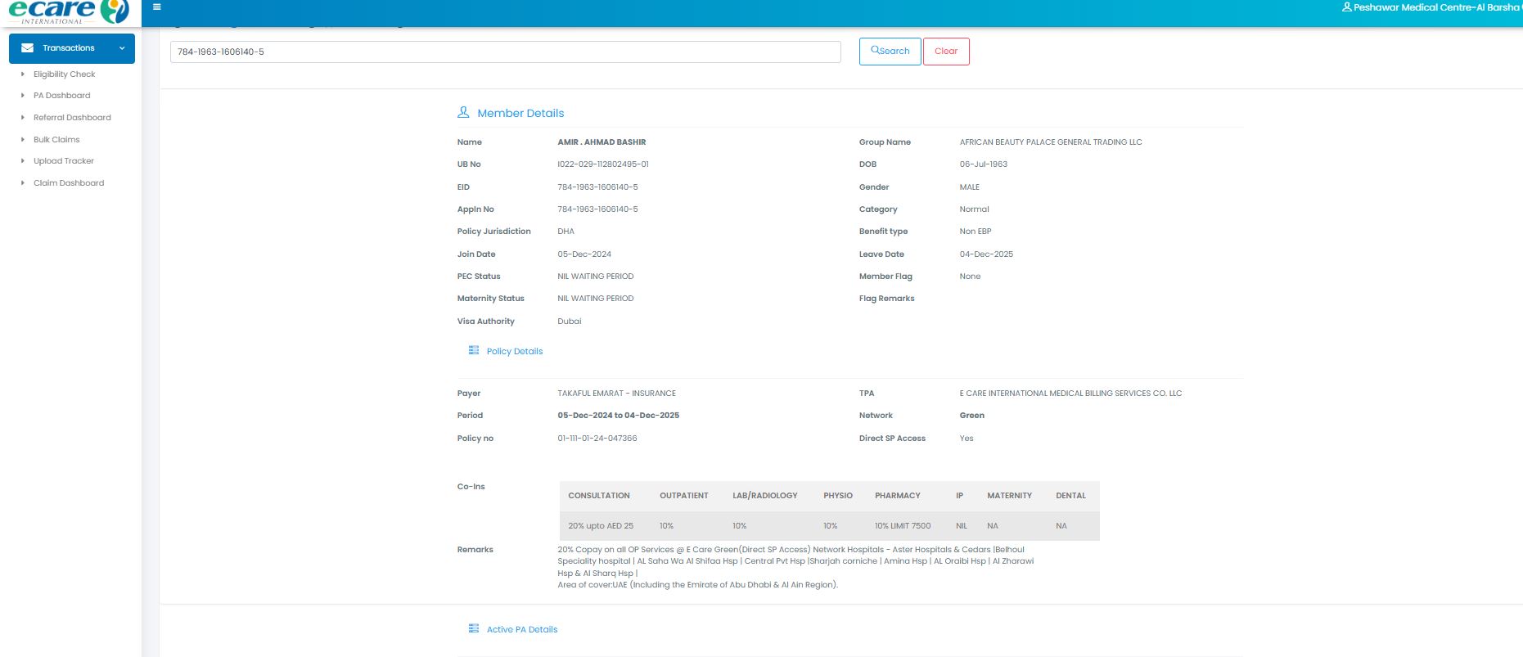Click the Transactions envelope icon
Viewport: 1523px width, 657px height.
(x=27, y=48)
